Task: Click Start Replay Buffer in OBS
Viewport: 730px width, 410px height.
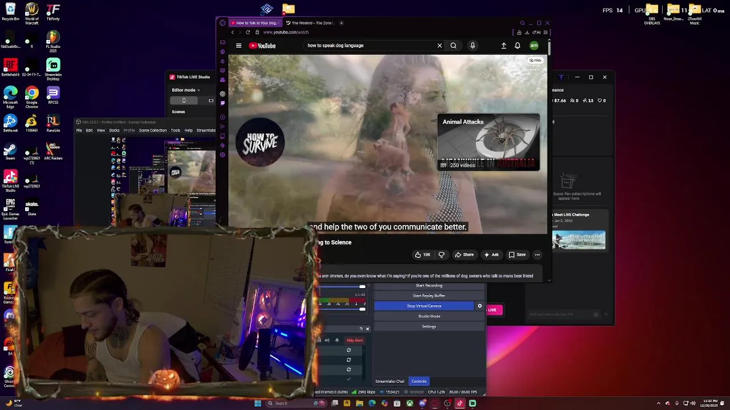Action: pos(429,296)
